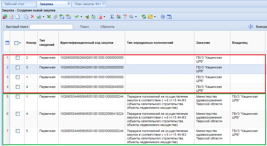The width and height of the screenshot is (267, 146).
Task: Click the filter funnel icon
Action: click(125, 17)
